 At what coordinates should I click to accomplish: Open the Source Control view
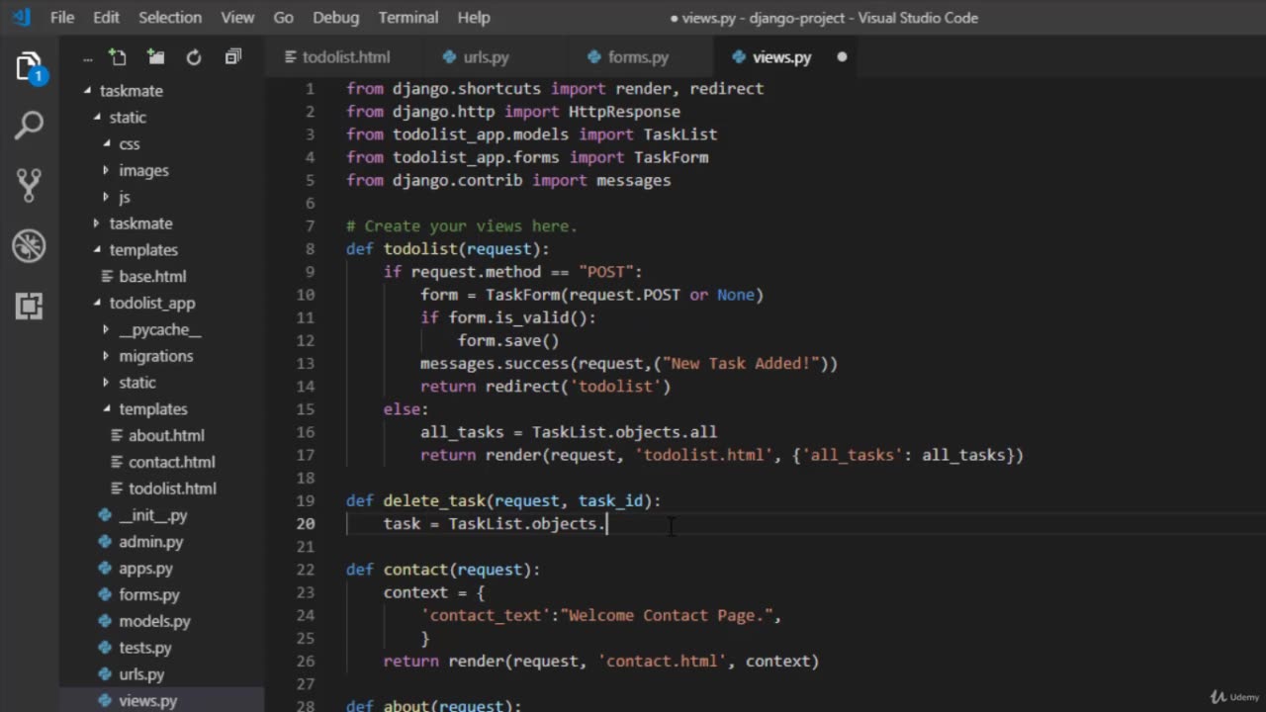coord(29,185)
